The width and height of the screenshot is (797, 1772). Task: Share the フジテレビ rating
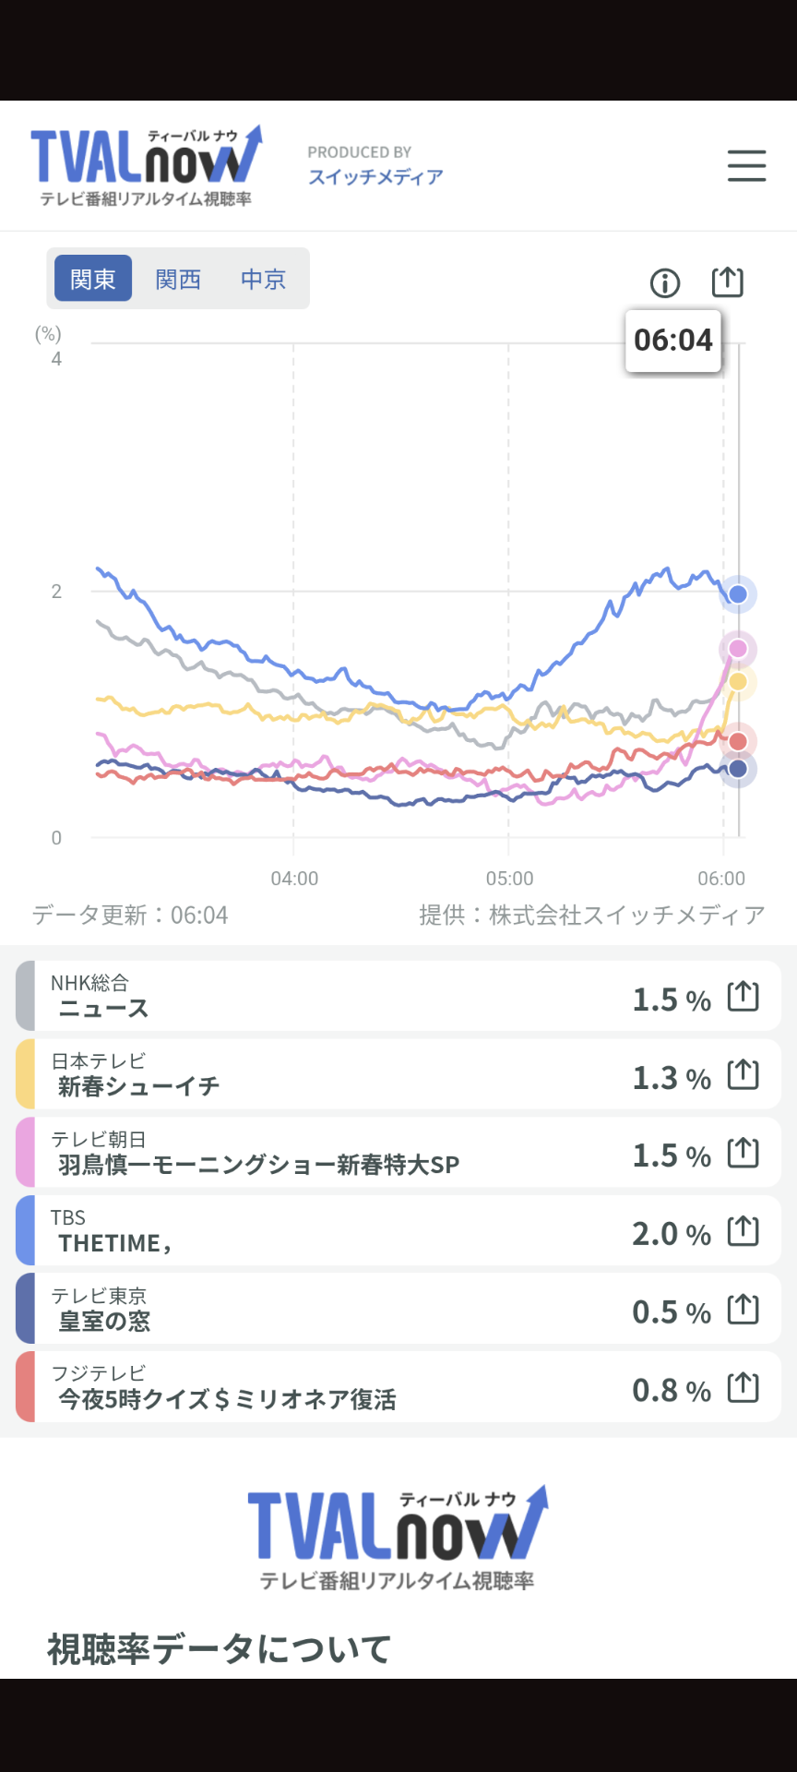tap(743, 1387)
